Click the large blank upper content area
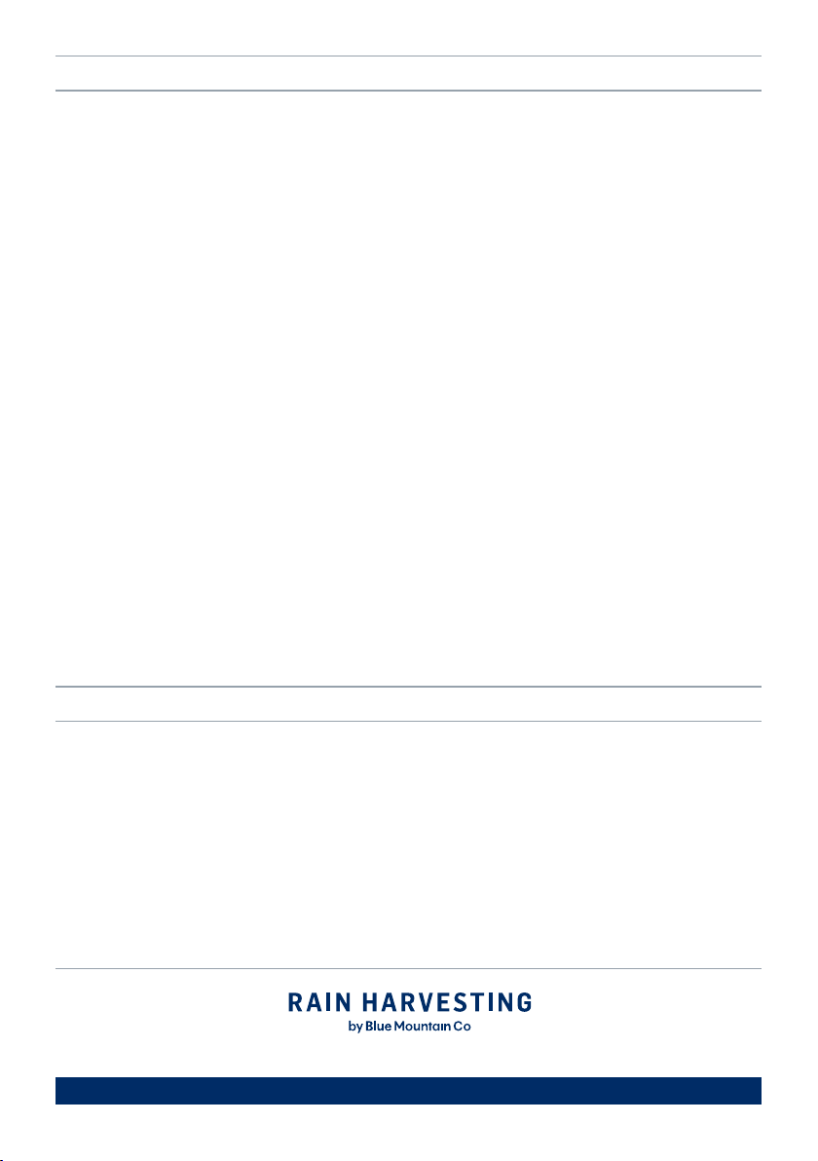The image size is (818, 1161). (x=408, y=389)
